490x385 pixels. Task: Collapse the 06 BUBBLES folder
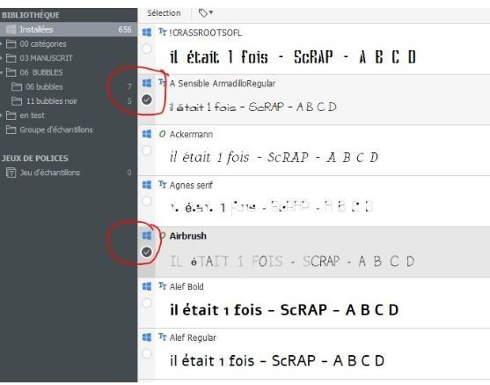tap(2, 72)
